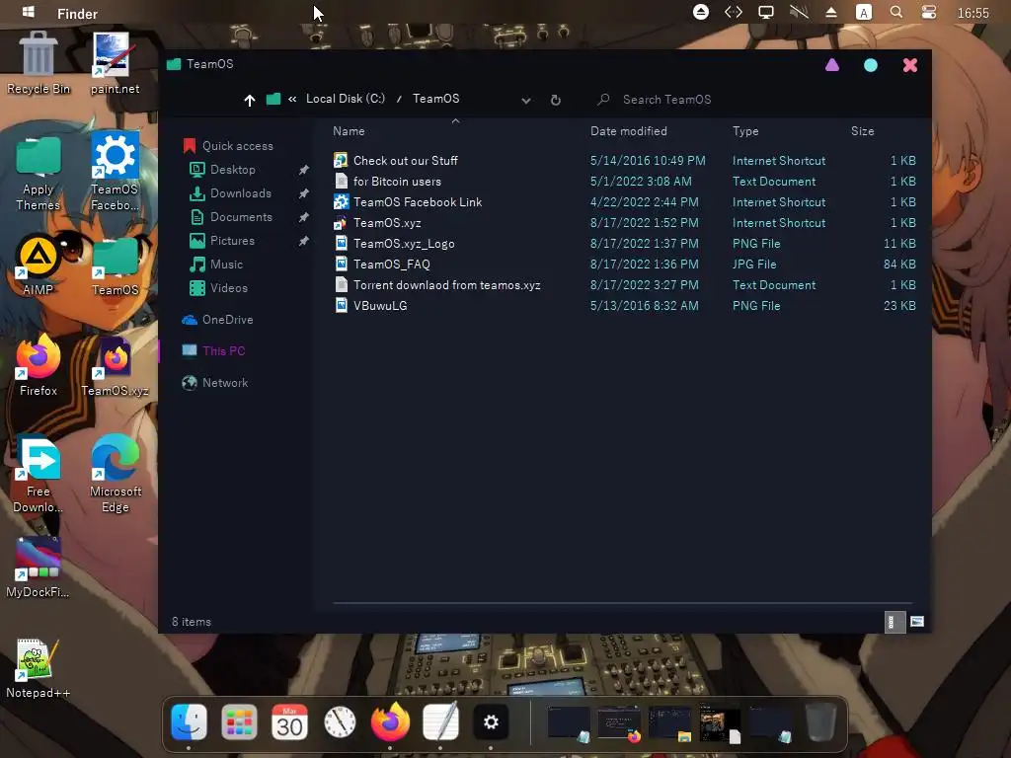Click the 16:55 clock in menu bar
Viewport: 1011px width, 758px height.
coord(972,13)
